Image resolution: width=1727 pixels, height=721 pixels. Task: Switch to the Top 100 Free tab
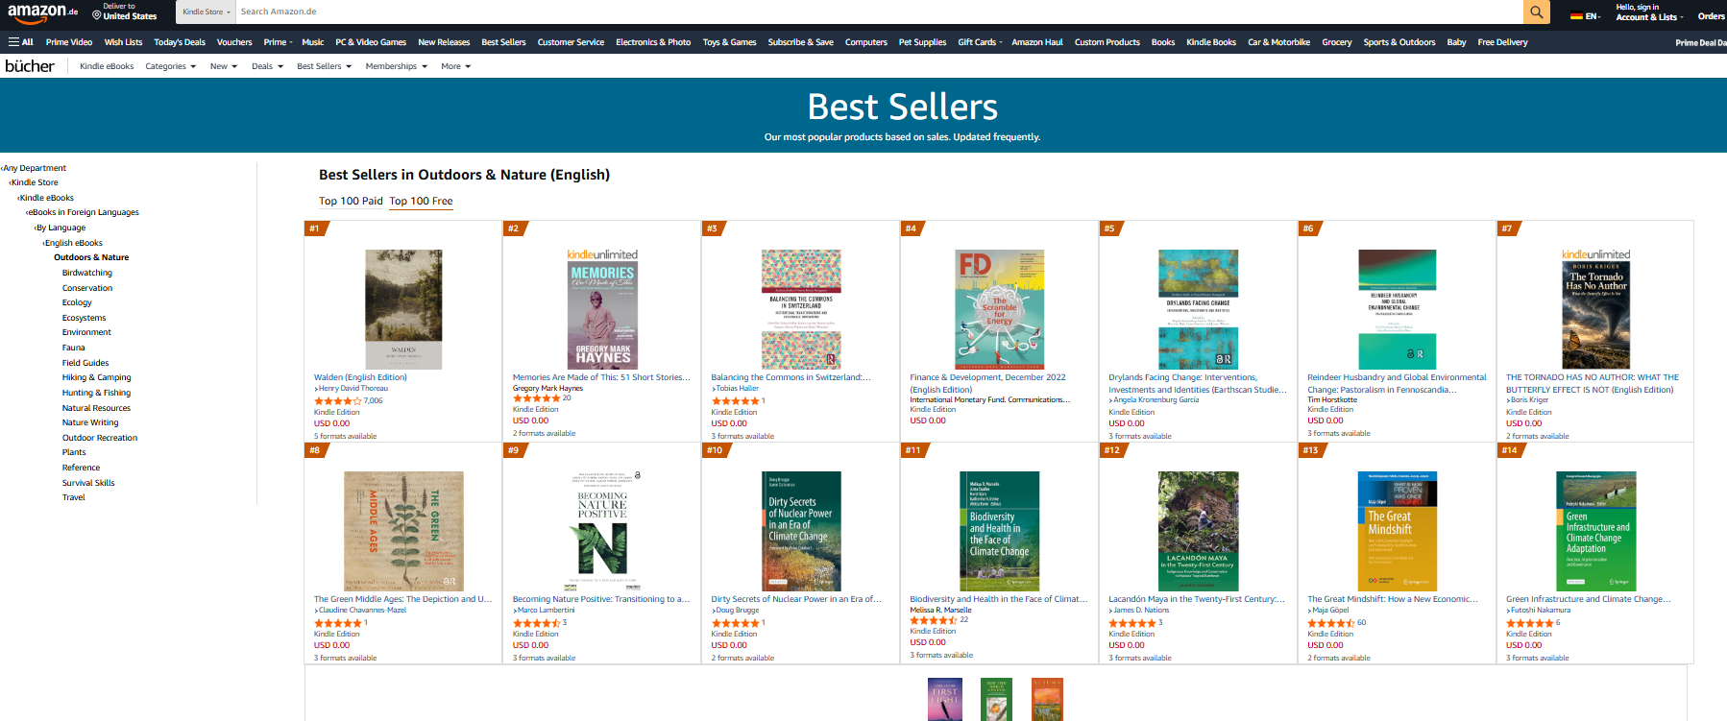(x=421, y=201)
